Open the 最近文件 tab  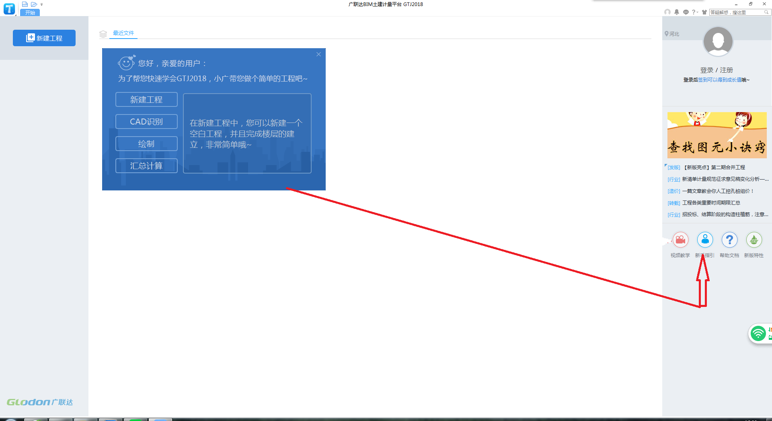point(123,33)
